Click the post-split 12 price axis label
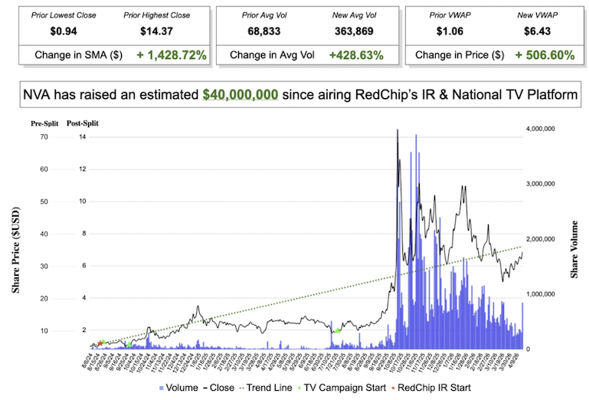Viewport: 589px width, 400px height. tap(82, 169)
